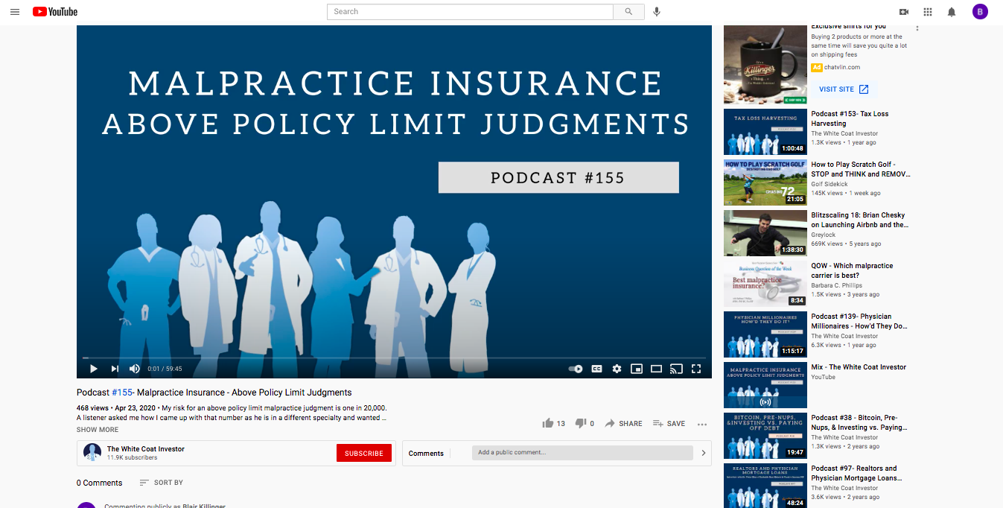Save the video to a playlist

(x=669, y=423)
